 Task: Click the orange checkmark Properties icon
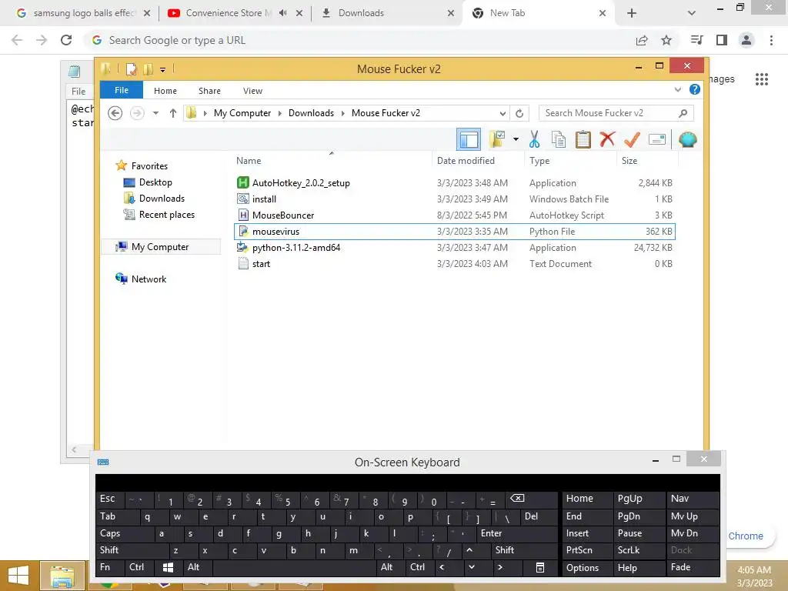point(632,139)
